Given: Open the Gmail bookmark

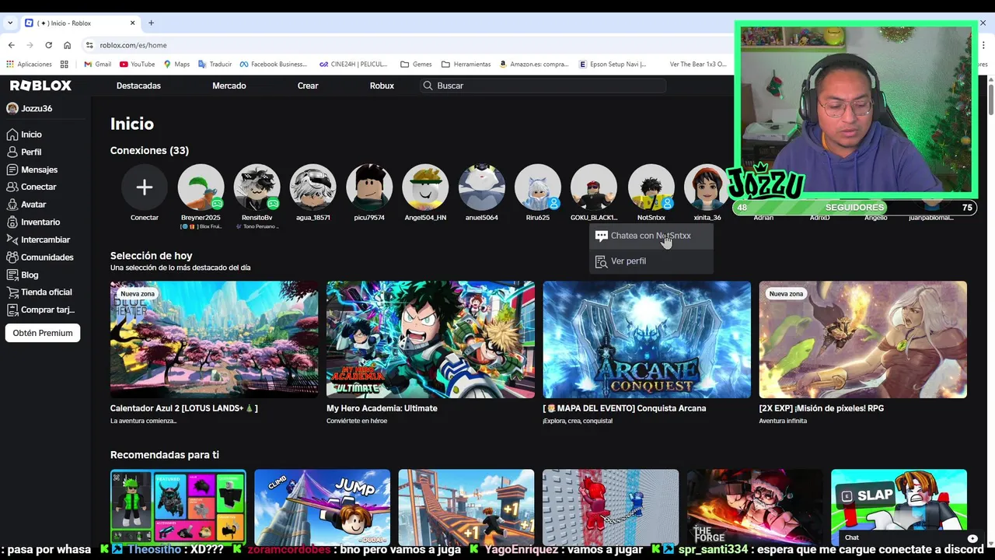Looking at the screenshot, I should pyautogui.click(x=97, y=64).
